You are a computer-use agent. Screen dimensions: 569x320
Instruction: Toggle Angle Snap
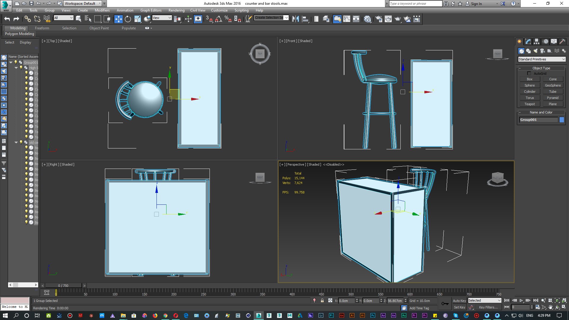coord(219,19)
